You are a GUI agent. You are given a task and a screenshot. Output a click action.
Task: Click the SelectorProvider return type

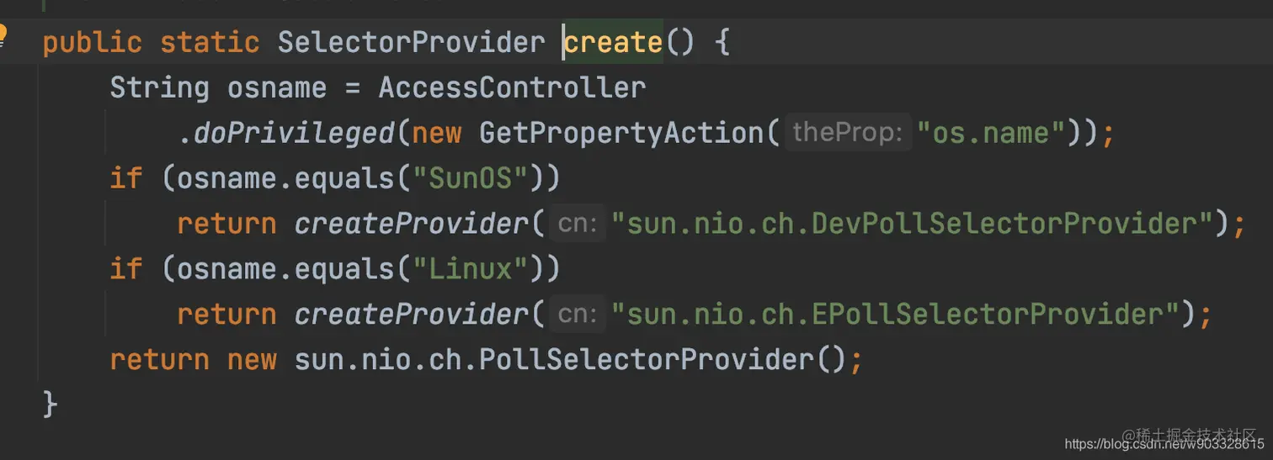(x=412, y=42)
